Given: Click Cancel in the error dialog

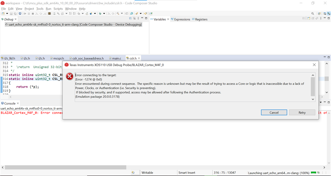Looking at the screenshot, I should 274,113.
